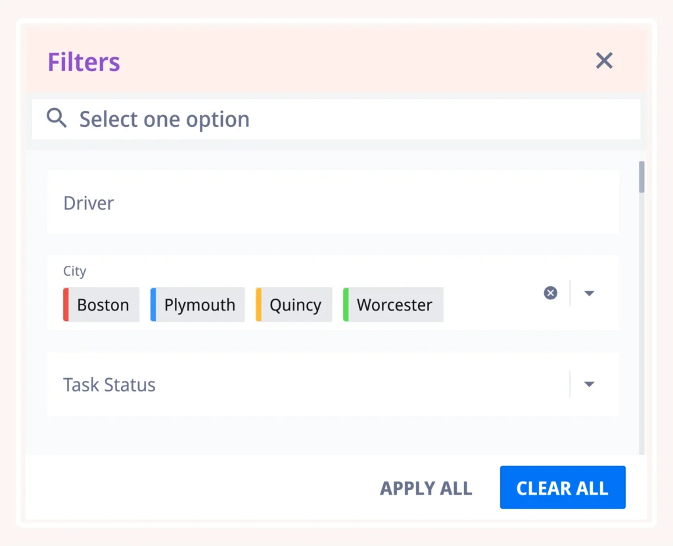Select the Boston city chip text
The height and width of the screenshot is (546, 673).
[103, 305]
